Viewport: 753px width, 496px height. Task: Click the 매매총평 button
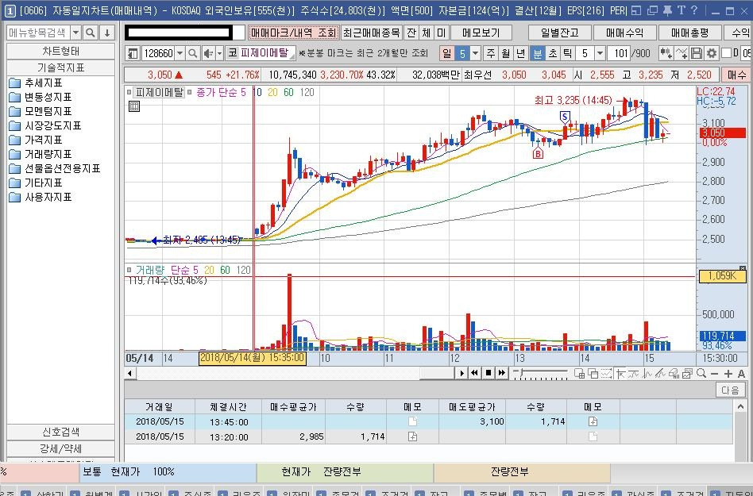pyautogui.click(x=689, y=33)
